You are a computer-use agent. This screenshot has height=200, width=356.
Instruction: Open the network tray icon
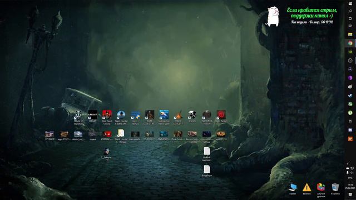point(352,168)
